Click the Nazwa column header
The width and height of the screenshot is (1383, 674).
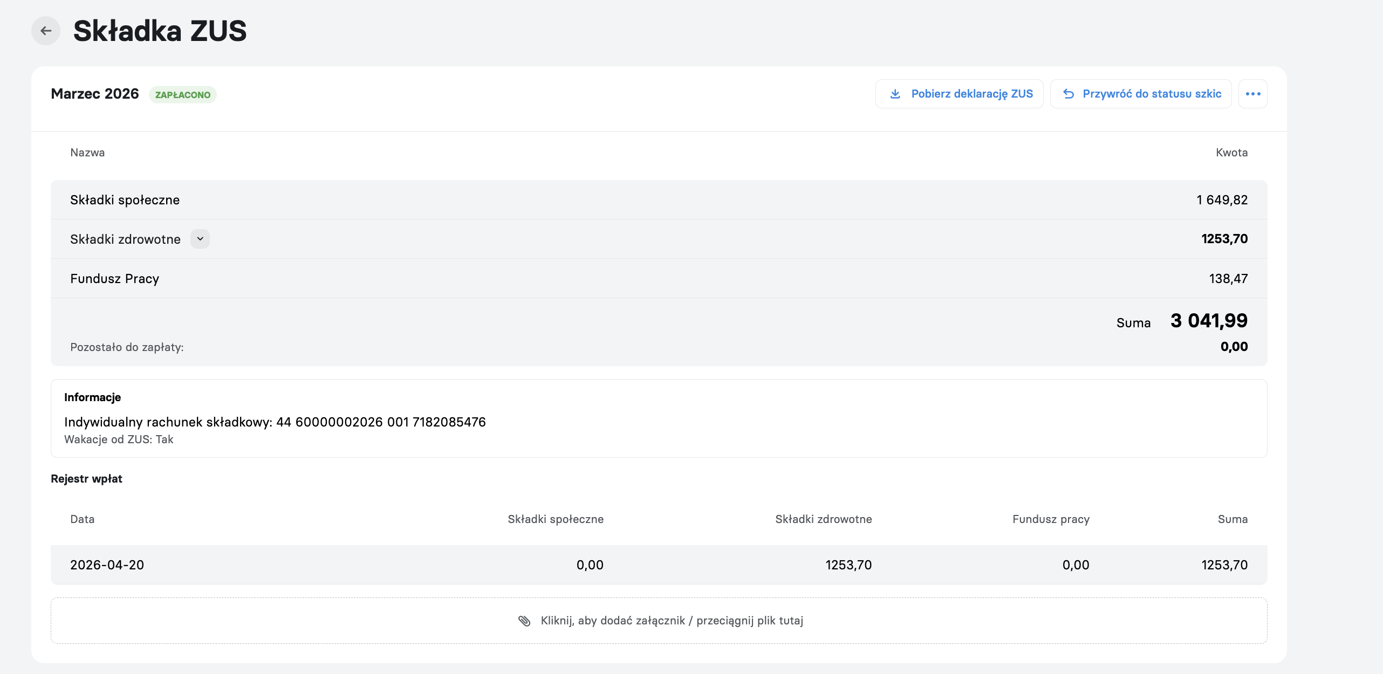87,153
